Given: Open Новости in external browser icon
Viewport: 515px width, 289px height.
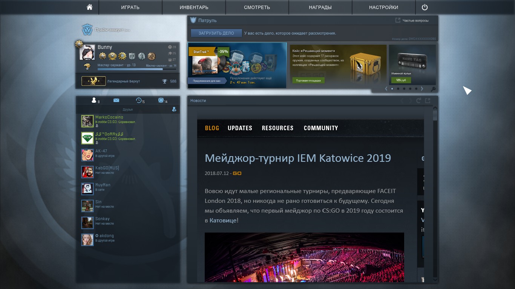Looking at the screenshot, I should tap(428, 100).
